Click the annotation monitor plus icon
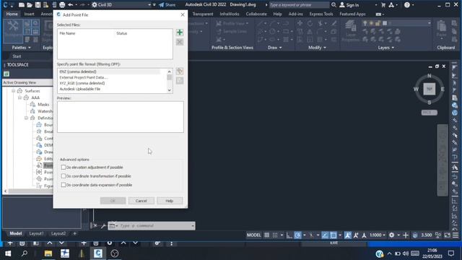462x260 pixels. pyautogui.click(x=406, y=235)
